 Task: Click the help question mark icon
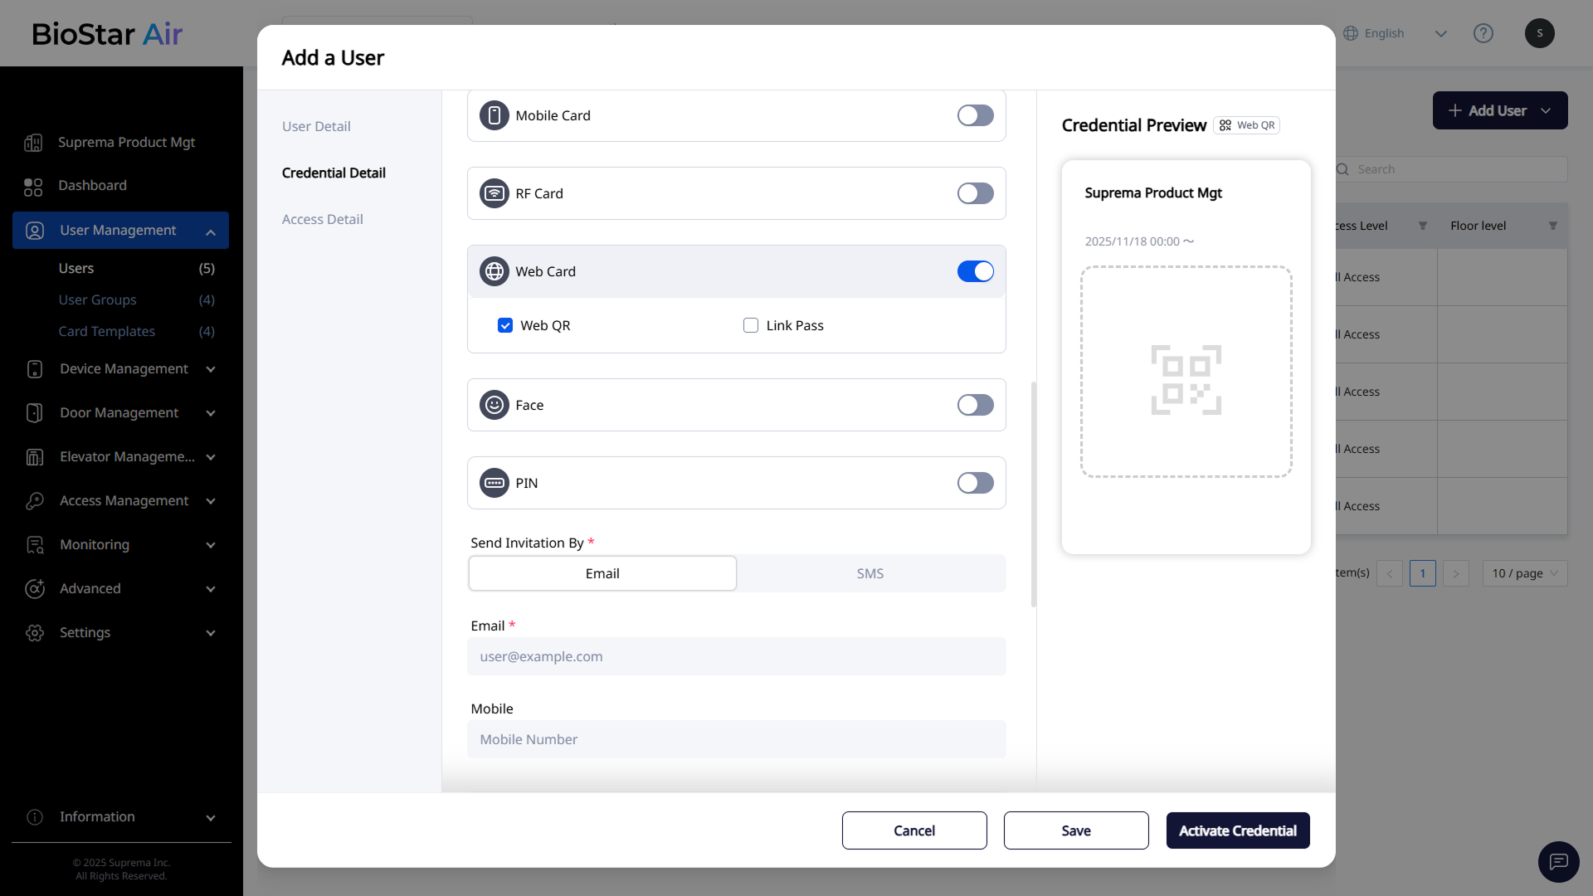point(1483,33)
